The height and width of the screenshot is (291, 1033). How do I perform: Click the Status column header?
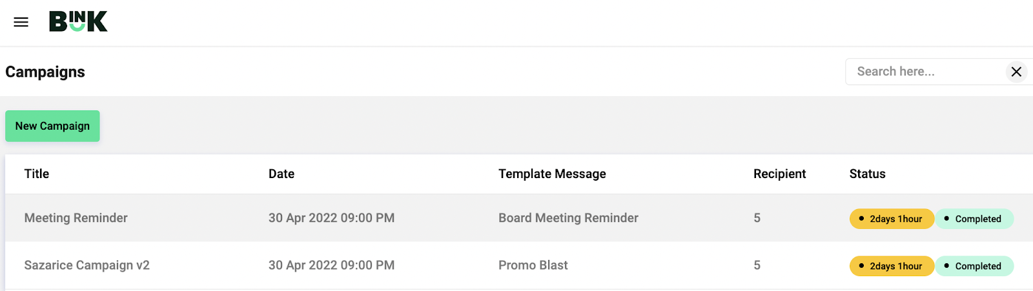pyautogui.click(x=867, y=174)
